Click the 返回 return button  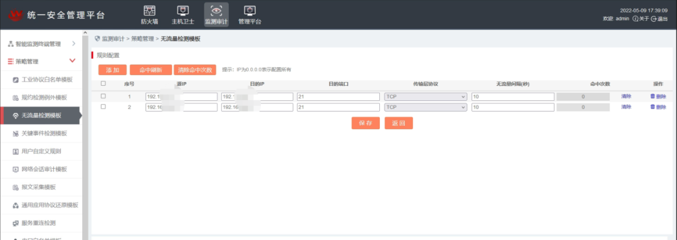point(399,123)
